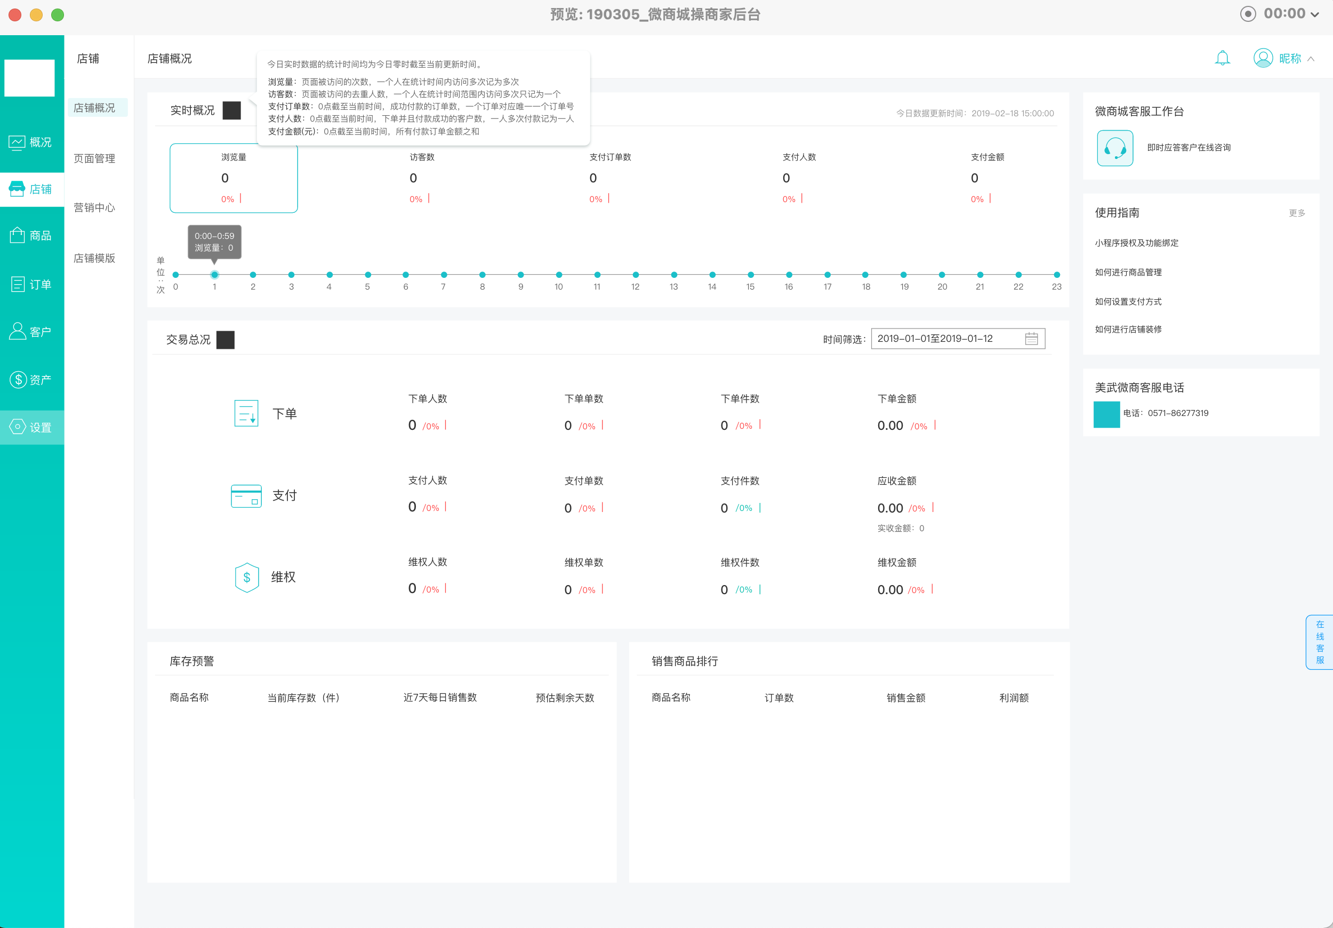Screen dimensions: 1333x928
Task: Select 店铺概况 in the submenu
Action: point(97,108)
